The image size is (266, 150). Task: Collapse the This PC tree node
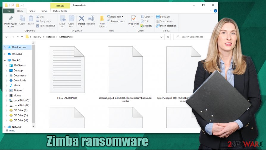pos(5,60)
